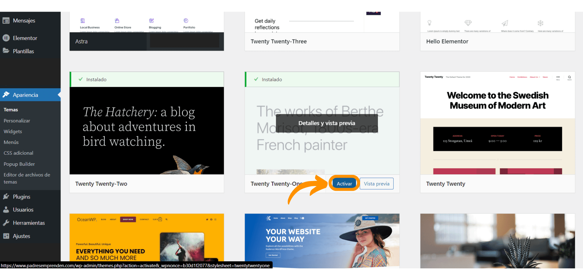
Task: Open Editor de archivos de temas
Action: [27, 178]
